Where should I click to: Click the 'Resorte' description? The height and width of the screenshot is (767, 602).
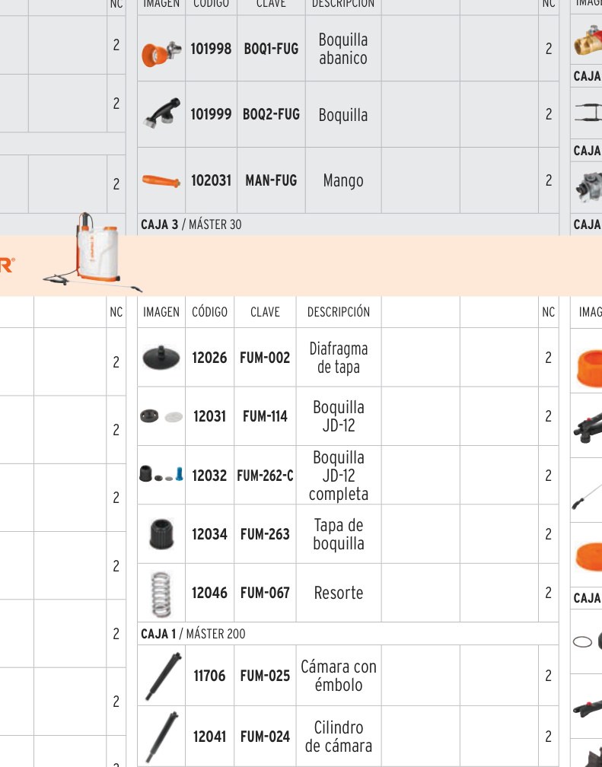tap(339, 593)
